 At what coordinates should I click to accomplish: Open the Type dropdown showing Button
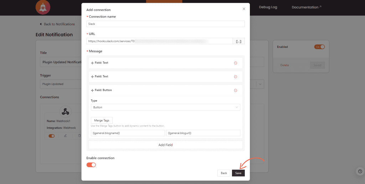click(x=165, y=107)
